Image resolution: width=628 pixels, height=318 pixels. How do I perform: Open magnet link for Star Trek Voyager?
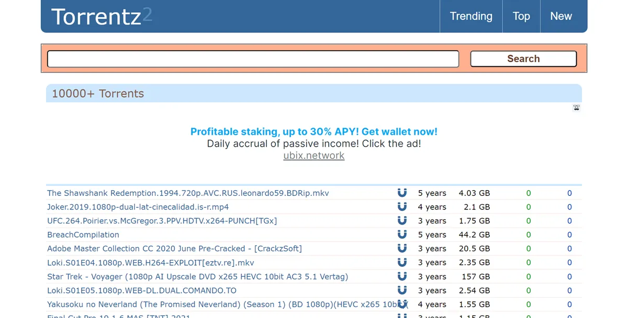click(x=402, y=276)
